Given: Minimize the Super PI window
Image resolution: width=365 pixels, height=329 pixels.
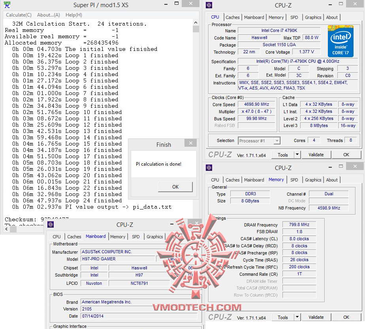Looking at the screenshot, I should click(166, 4).
